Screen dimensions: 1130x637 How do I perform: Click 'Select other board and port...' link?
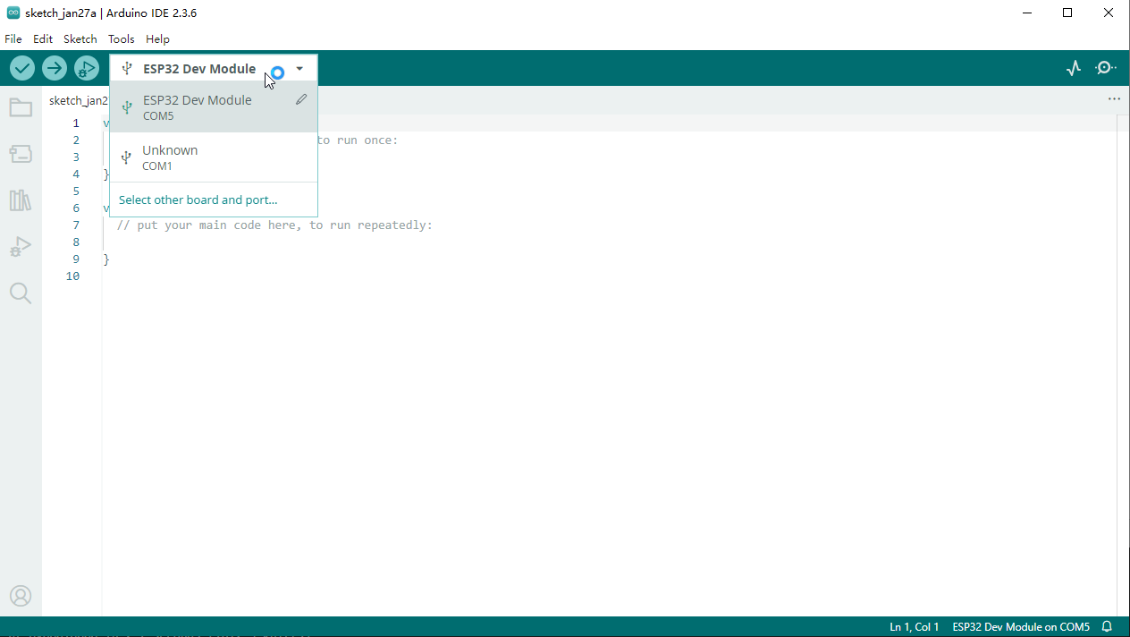(x=198, y=200)
